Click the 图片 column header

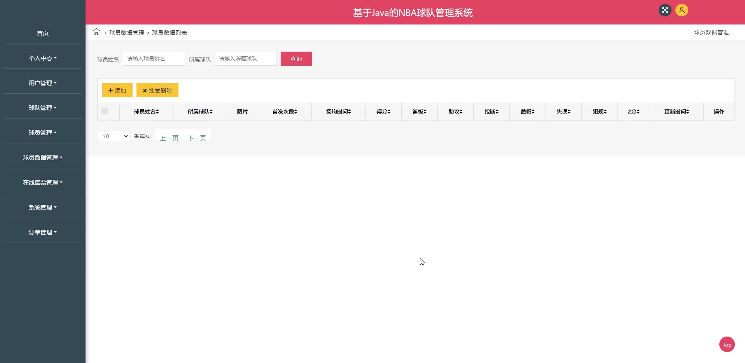tap(242, 112)
